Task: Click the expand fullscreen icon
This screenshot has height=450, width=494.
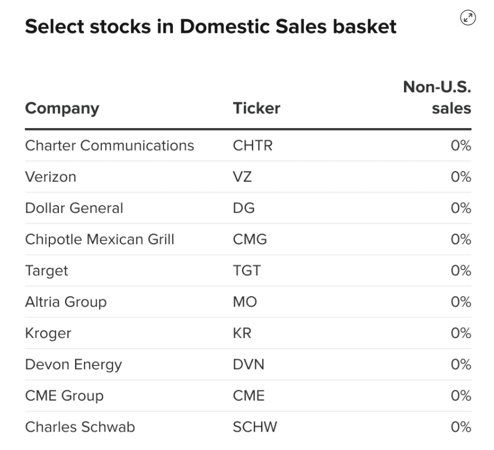Action: click(468, 18)
